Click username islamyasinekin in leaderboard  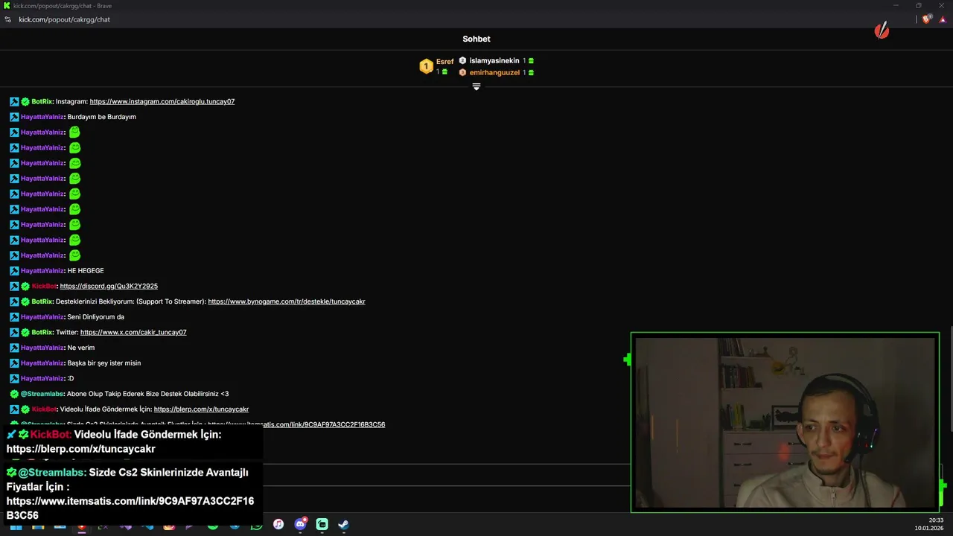(x=494, y=61)
